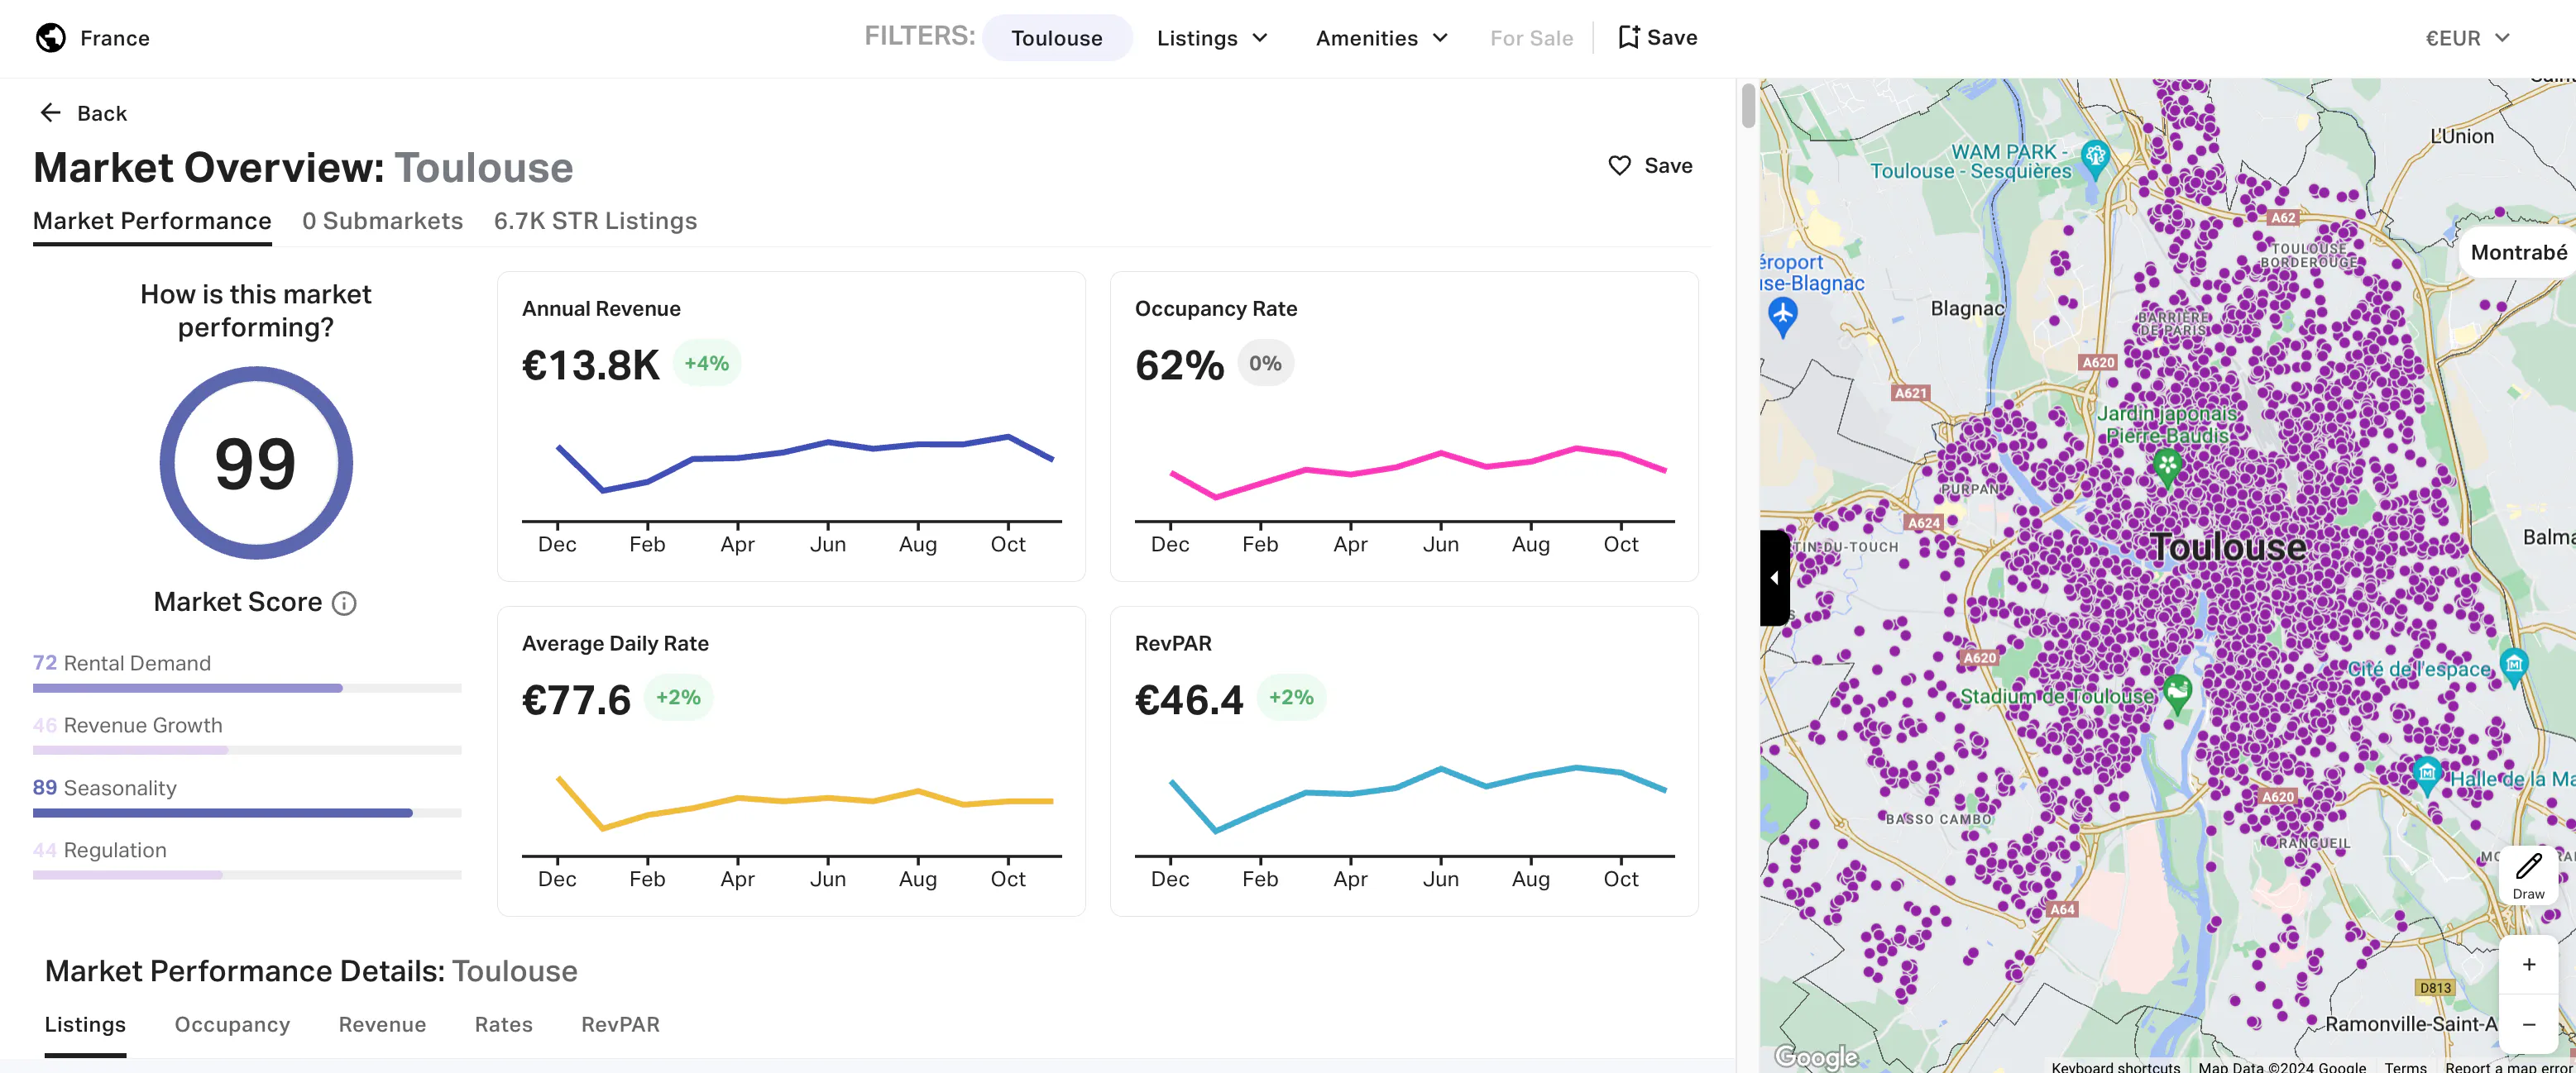Click the globe icon beside France
2576x1073 pixels.
pos(50,38)
